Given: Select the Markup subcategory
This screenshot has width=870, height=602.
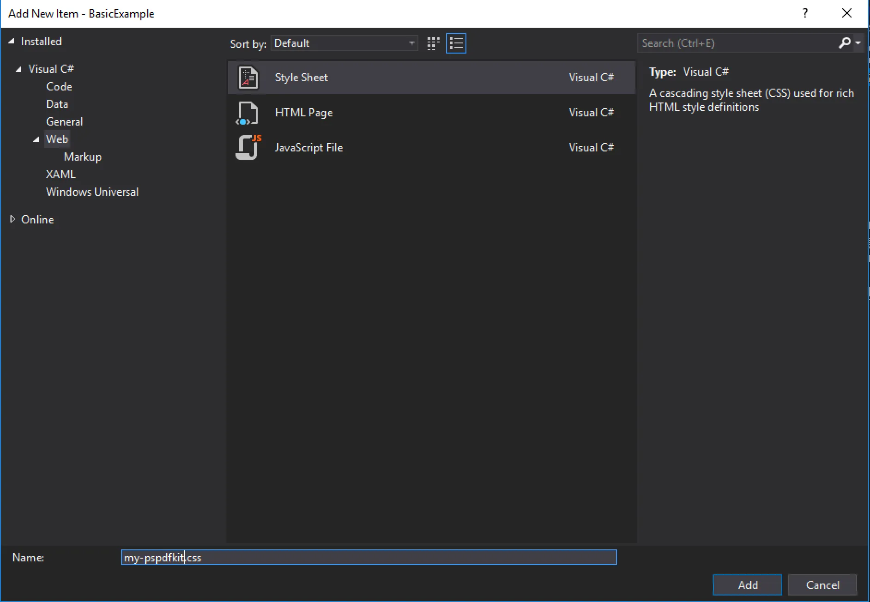Looking at the screenshot, I should point(83,157).
